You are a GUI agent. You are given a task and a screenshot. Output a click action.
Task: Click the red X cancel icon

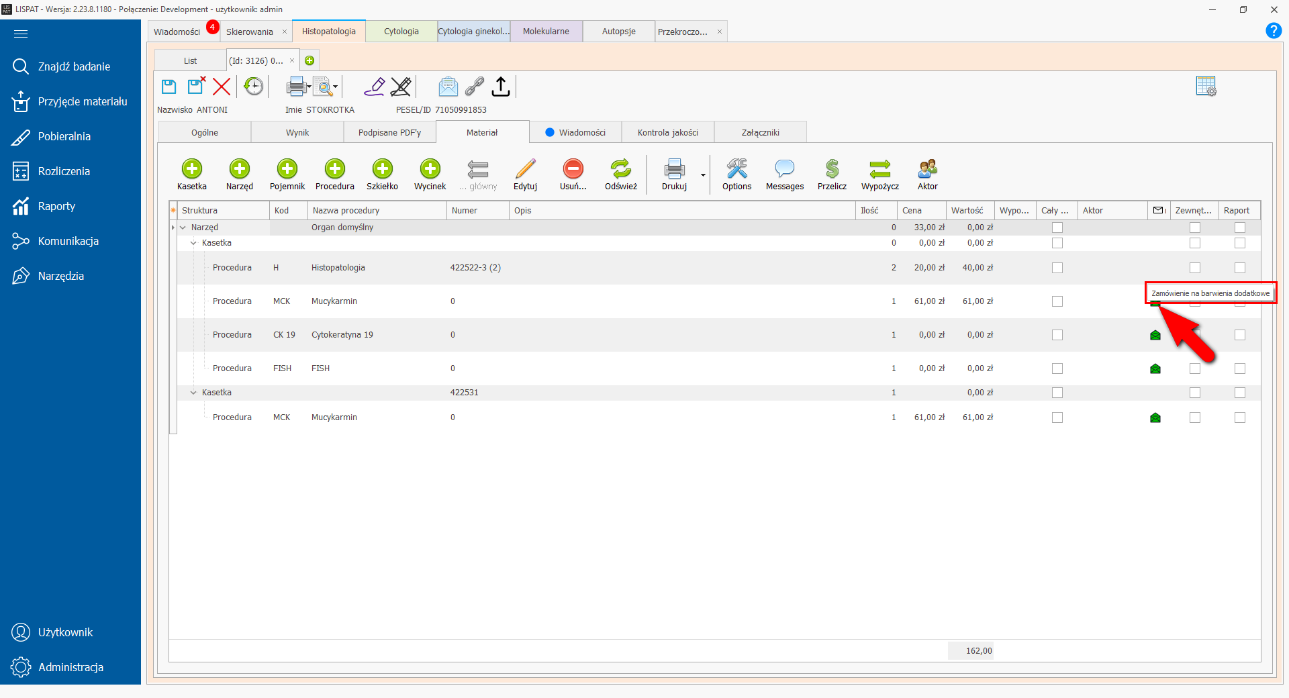(222, 87)
